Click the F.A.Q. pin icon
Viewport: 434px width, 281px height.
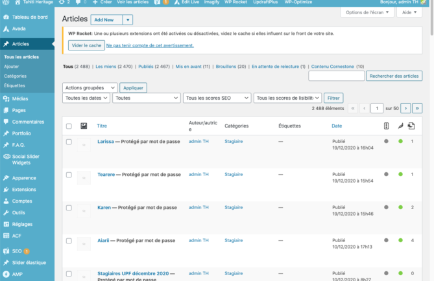[6, 145]
